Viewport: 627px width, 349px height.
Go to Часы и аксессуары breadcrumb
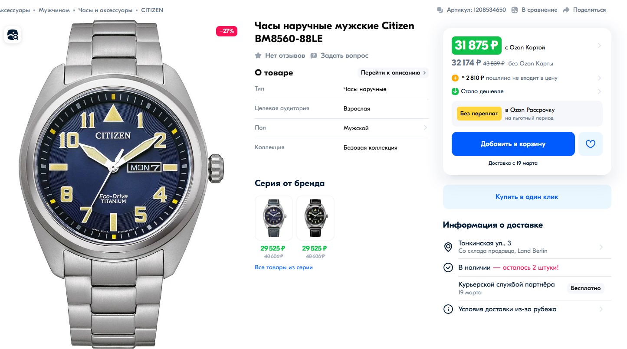pos(105,10)
